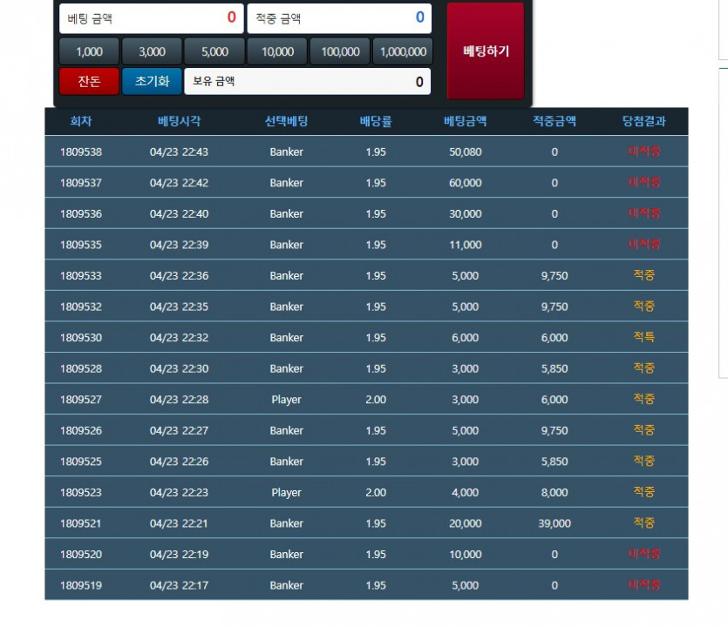The image size is (728, 627).
Task: Click the 베팅금액 column header
Action: 466,122
